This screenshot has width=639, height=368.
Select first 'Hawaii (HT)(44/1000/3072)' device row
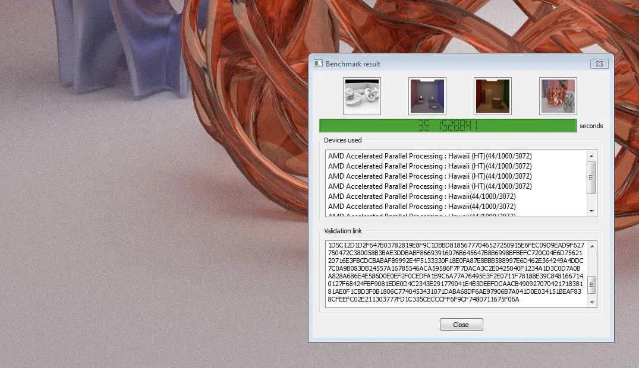click(x=430, y=156)
